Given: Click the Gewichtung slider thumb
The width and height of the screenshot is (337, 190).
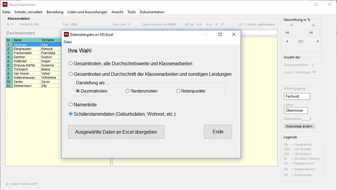Looking at the screenshot, I should pyautogui.click(x=301, y=41).
